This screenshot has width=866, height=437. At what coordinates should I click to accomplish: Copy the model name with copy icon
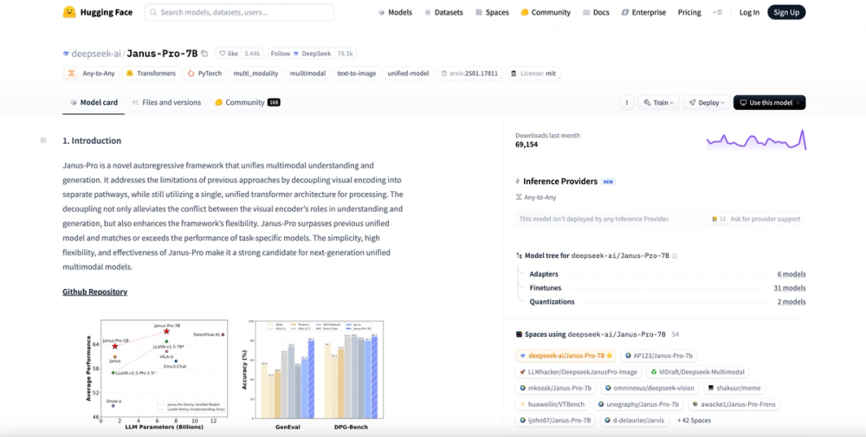coord(204,54)
